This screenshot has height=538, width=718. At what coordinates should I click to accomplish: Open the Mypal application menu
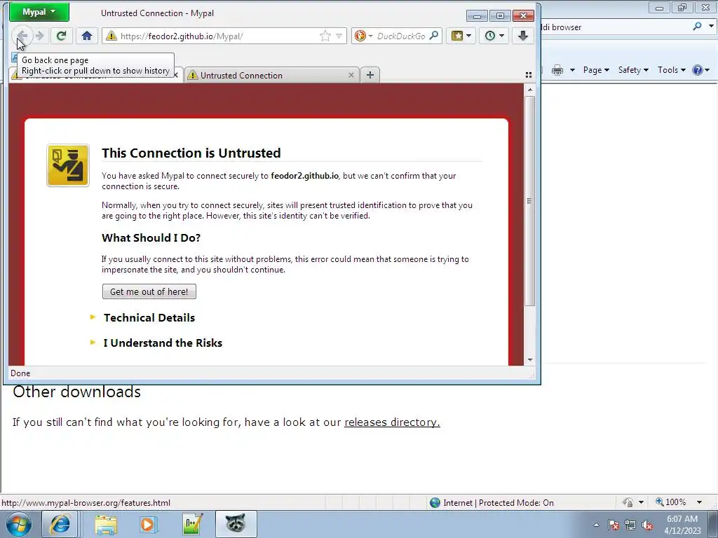coord(39,12)
